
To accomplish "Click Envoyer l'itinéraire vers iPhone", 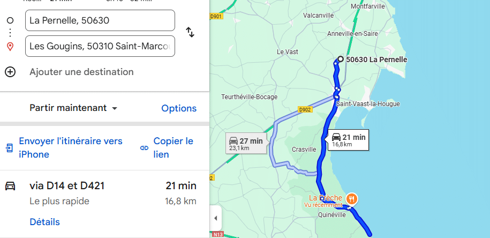I will 70,148.
